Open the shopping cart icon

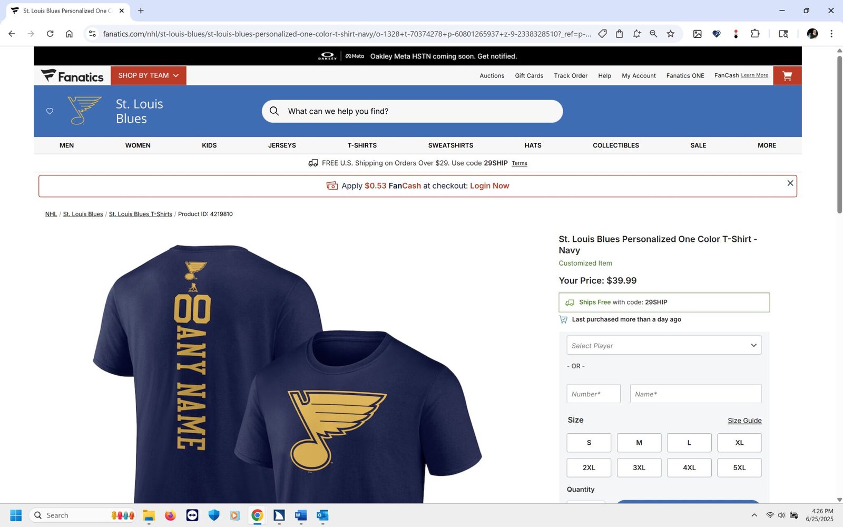[787, 76]
